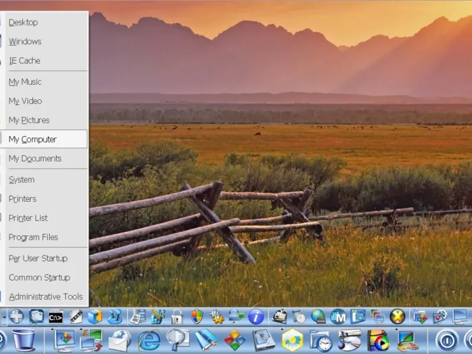The height and width of the screenshot is (354, 472).
Task: Expand arrow above network computers icon
Action: (x=81, y=329)
